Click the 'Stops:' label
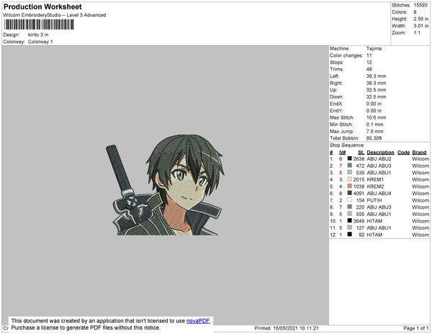 (337, 62)
